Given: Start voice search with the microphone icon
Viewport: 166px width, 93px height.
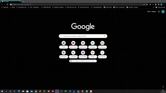Looking at the screenshot, I should (x=105, y=36).
